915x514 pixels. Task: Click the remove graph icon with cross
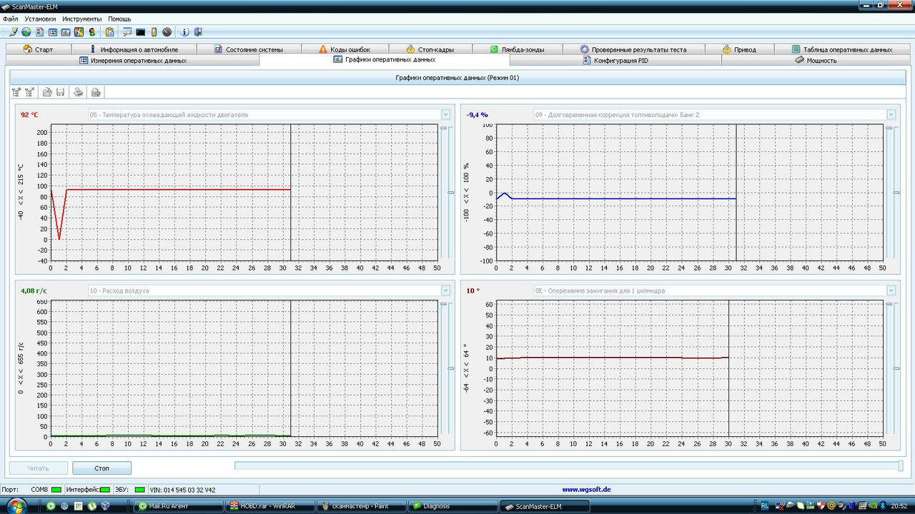tap(30, 92)
